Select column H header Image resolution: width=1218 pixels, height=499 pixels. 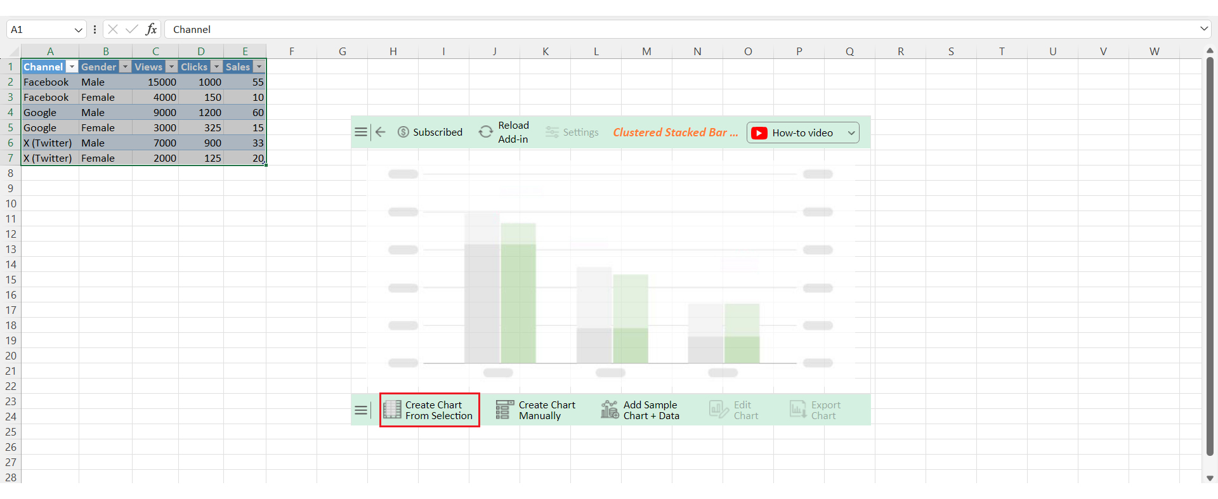click(x=393, y=51)
